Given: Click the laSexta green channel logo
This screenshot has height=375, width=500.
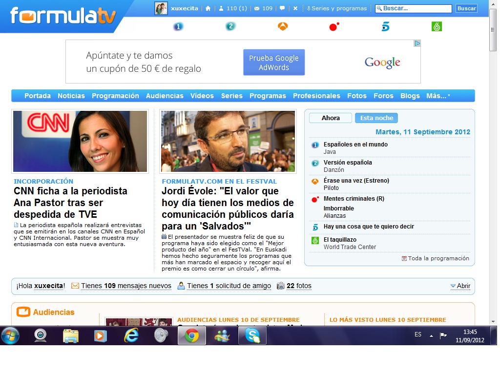Looking at the screenshot, I should (437, 26).
